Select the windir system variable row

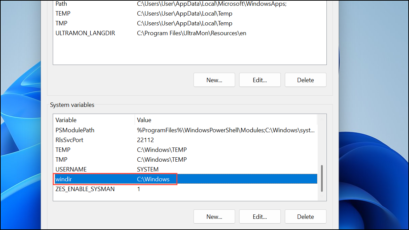185,179
